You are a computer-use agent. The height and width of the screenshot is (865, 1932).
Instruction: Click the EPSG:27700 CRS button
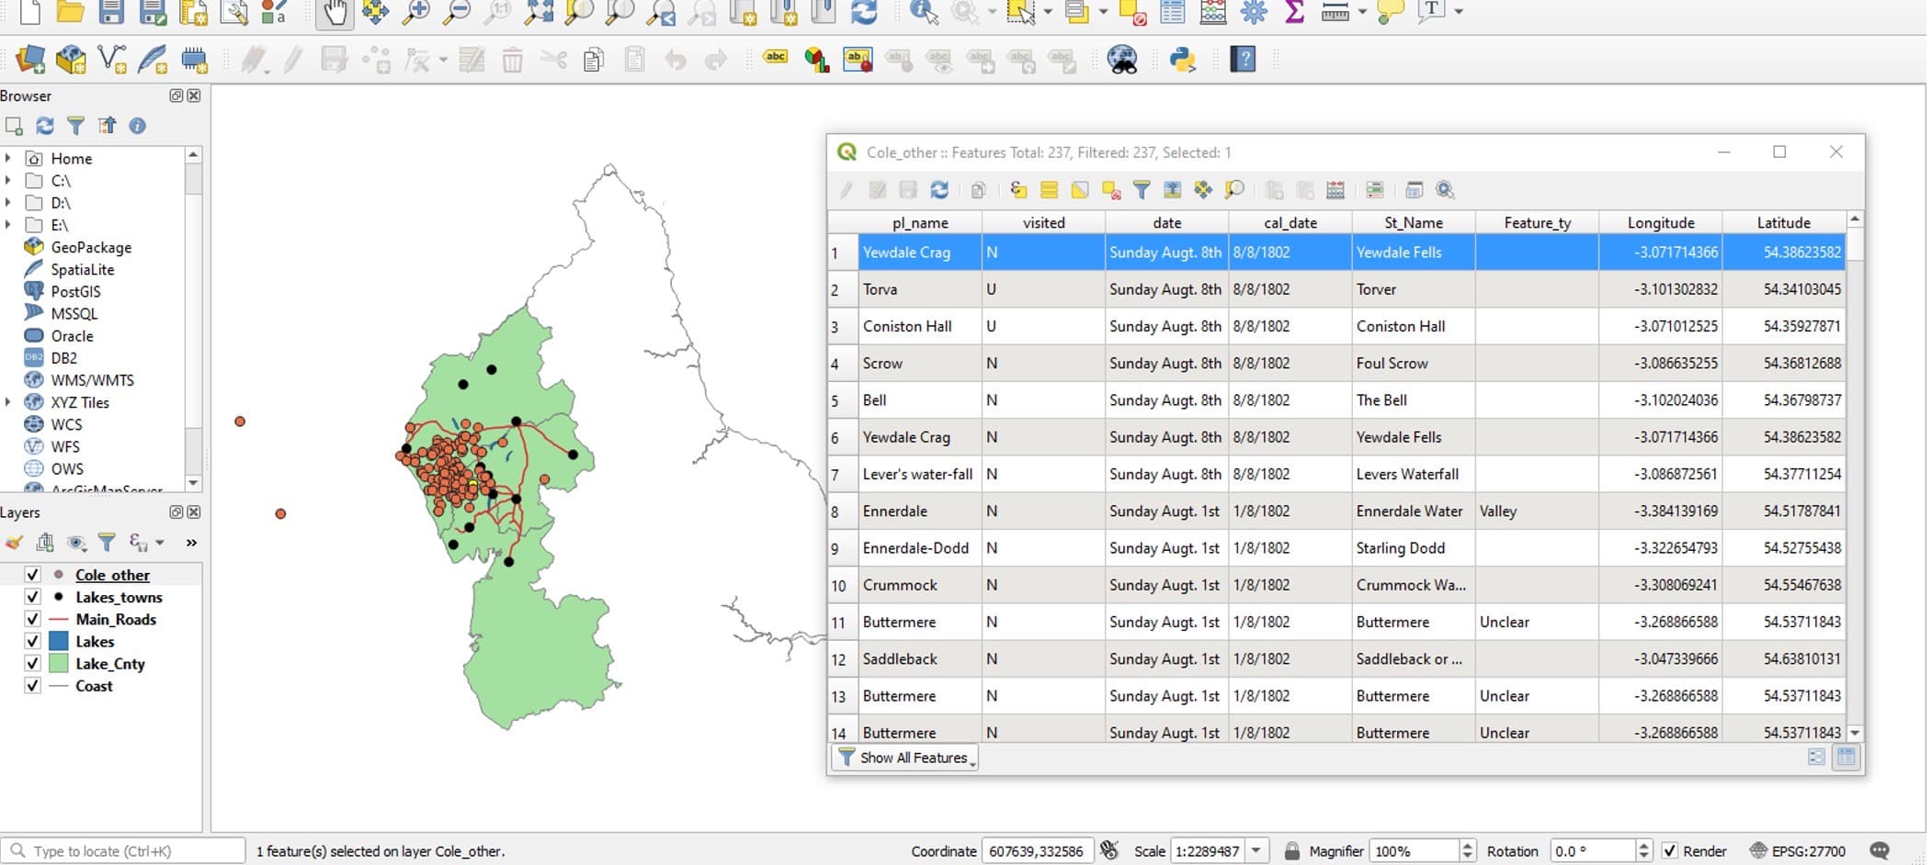pos(1797,851)
